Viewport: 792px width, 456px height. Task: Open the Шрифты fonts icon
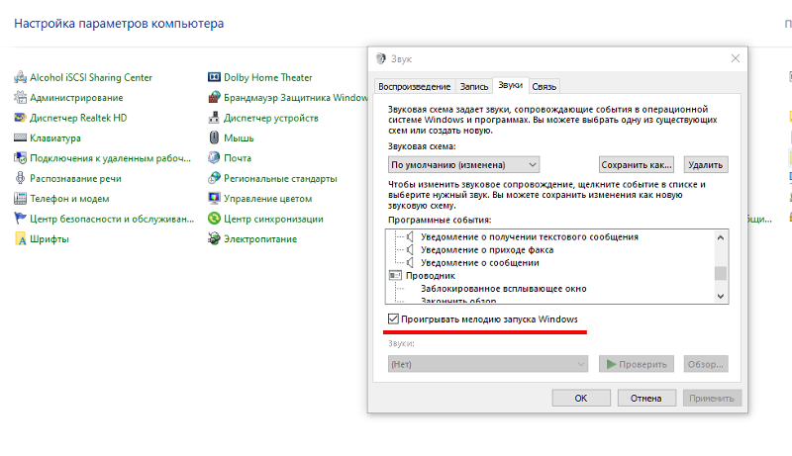20,238
